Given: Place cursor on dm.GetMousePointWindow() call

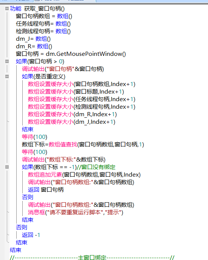Looking at the screenshot, I should point(86,54).
